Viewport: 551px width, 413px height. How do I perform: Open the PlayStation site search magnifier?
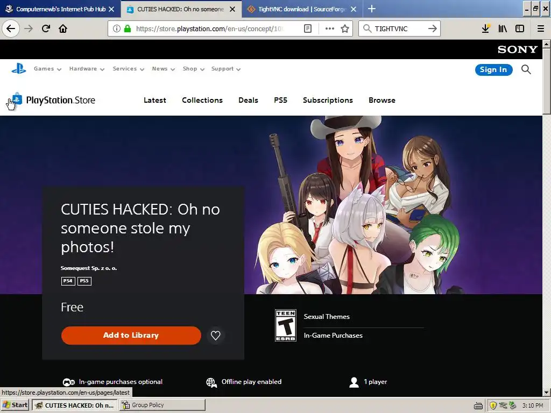coord(526,69)
